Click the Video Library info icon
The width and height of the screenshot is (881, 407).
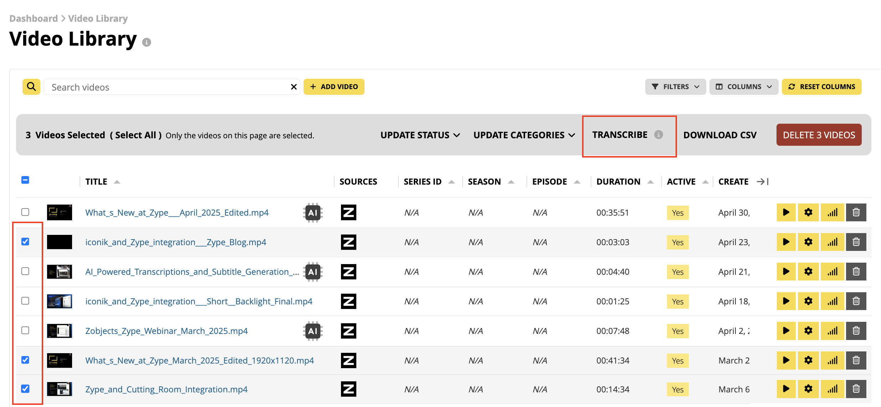pos(147,42)
